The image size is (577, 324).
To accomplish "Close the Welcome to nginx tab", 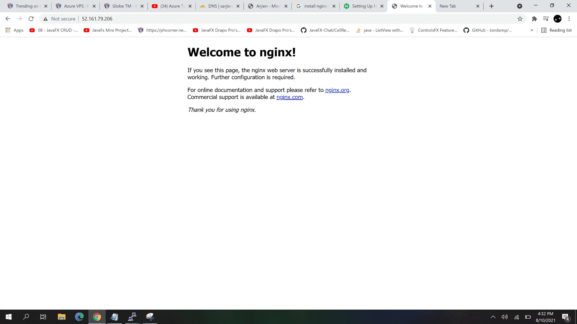I will click(x=430, y=6).
